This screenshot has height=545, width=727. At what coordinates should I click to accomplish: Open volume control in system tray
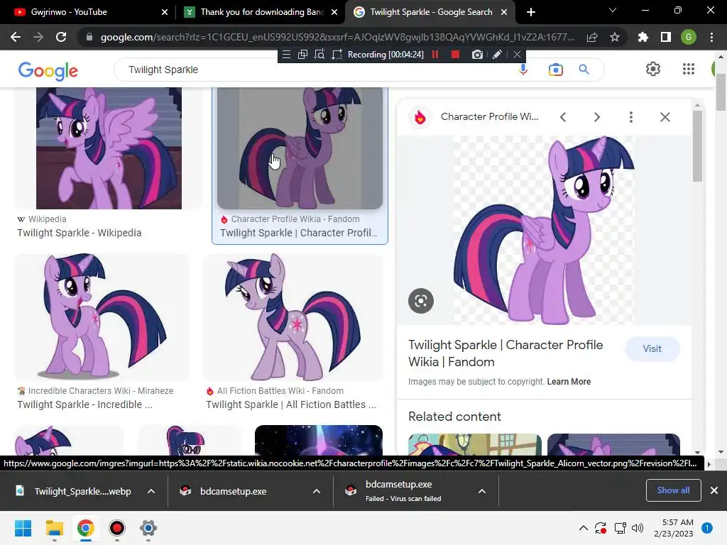(638, 528)
